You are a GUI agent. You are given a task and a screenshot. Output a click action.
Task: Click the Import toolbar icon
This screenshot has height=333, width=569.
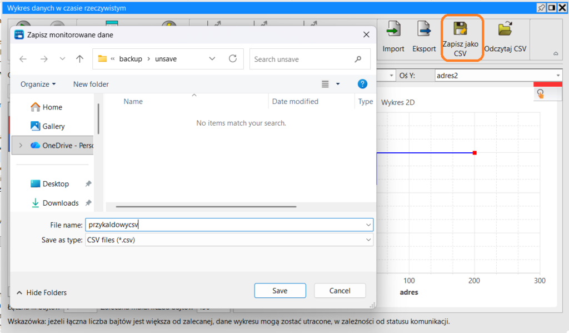tap(393, 29)
